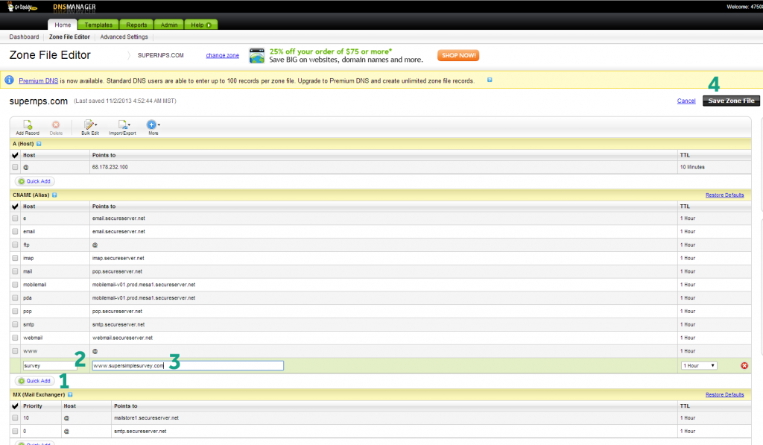The height and width of the screenshot is (445, 763).
Task: Open the More toolbar menu
Action: [x=153, y=127]
